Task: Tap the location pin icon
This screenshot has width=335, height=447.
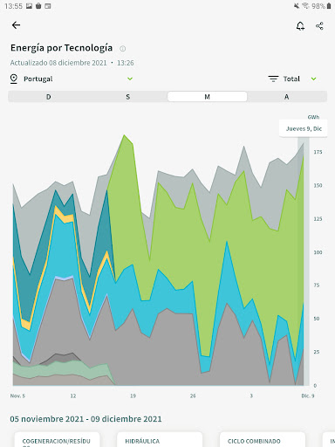Action: 14,79
